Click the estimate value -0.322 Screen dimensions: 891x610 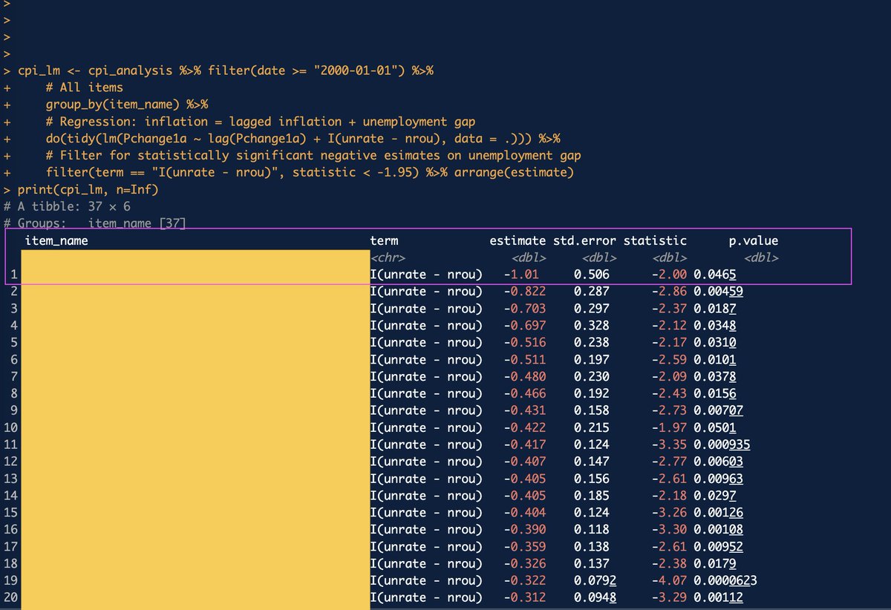(x=525, y=581)
